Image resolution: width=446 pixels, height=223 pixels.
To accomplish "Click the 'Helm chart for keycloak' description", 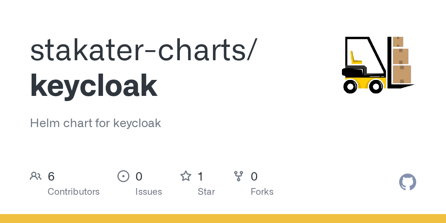I will click(x=96, y=123).
